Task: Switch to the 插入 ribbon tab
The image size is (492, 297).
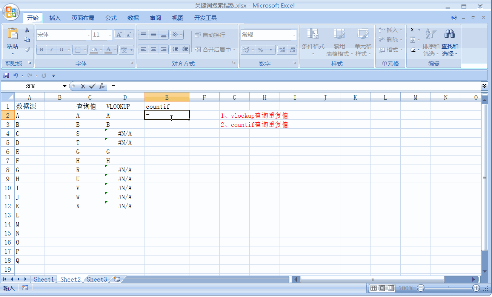Action: coord(55,18)
